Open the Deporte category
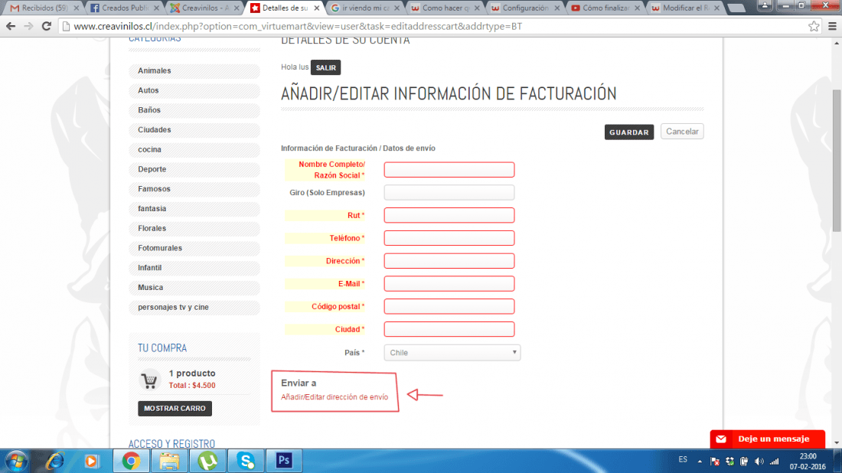The height and width of the screenshot is (473, 842). click(194, 169)
